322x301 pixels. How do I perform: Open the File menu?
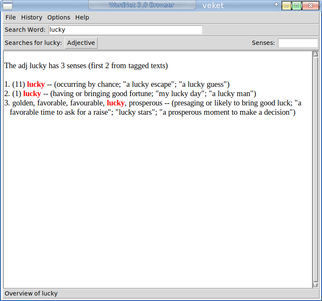(11, 17)
